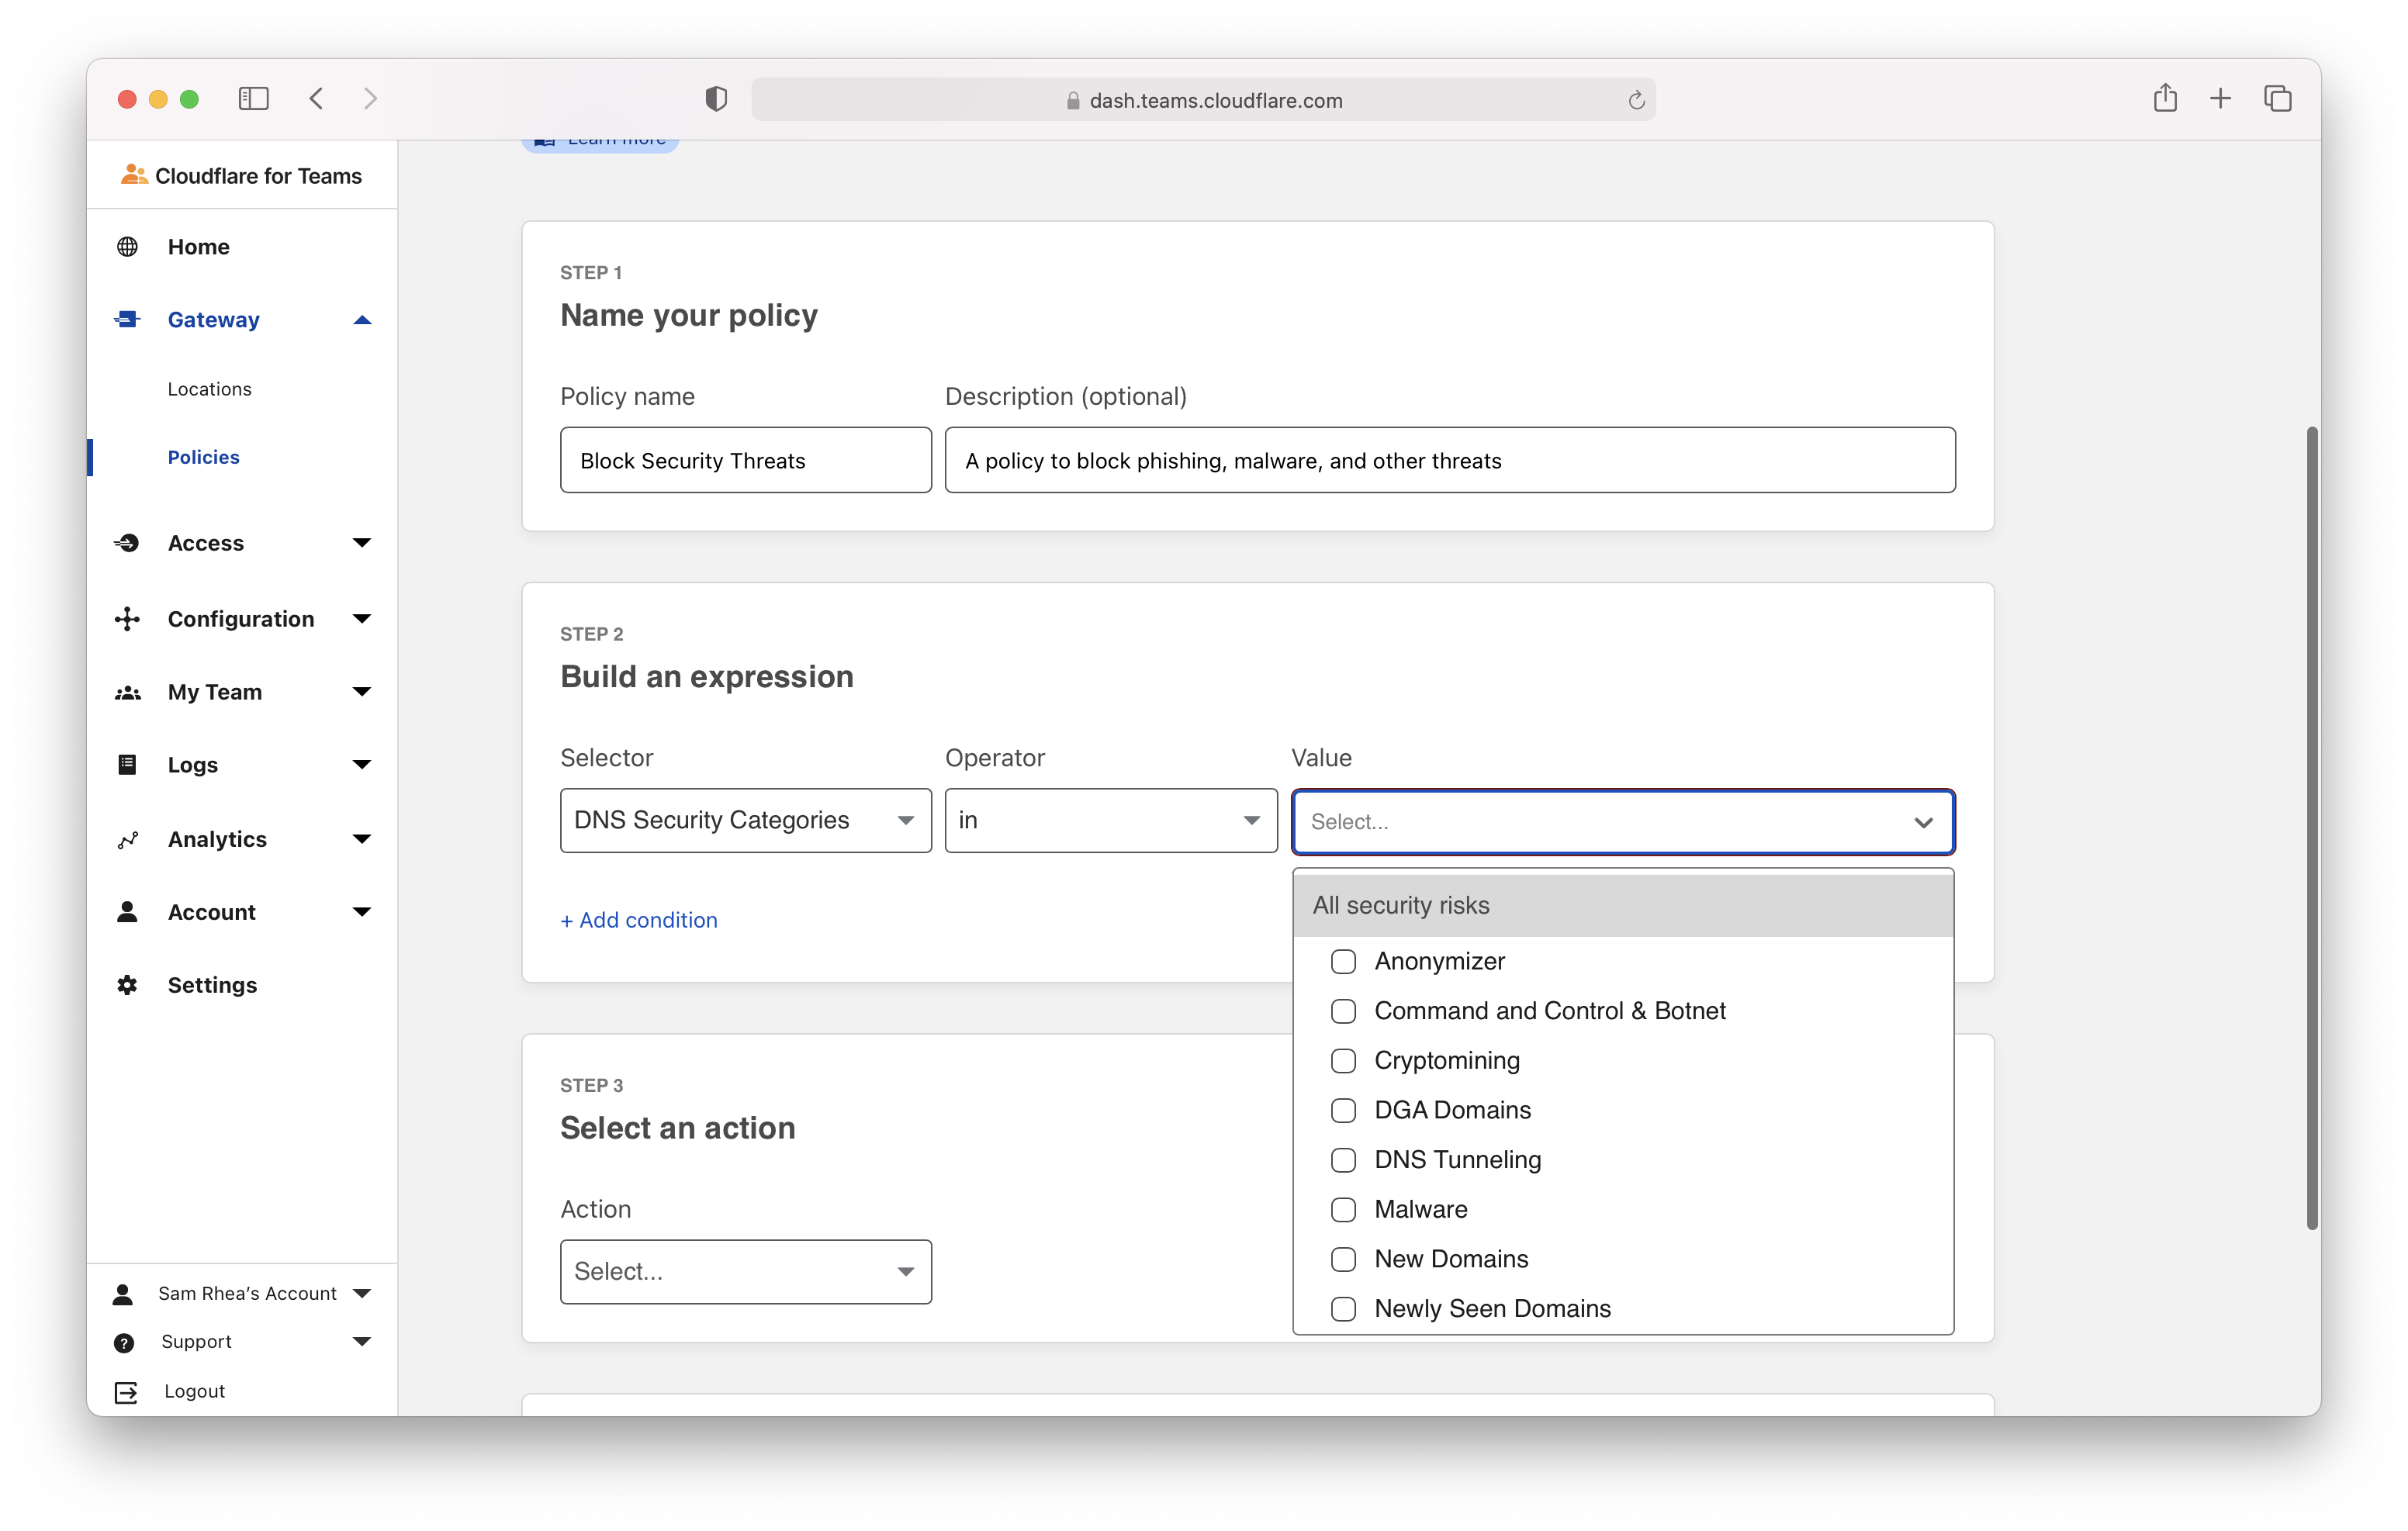Enable the Cryptomining checkbox
Image resolution: width=2408 pixels, height=1531 pixels.
(x=1343, y=1061)
